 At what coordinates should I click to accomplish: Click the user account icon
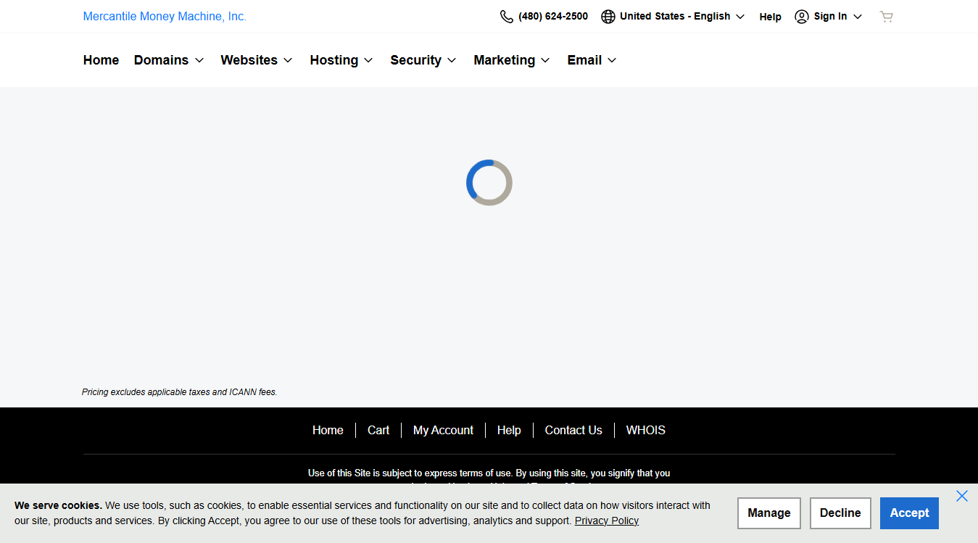[x=802, y=17]
